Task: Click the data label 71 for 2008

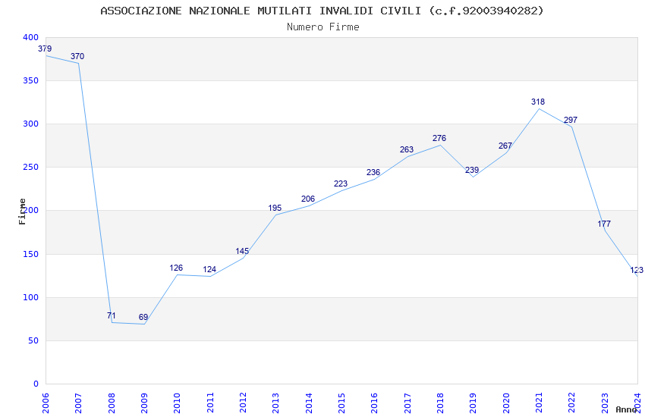Action: coord(111,315)
